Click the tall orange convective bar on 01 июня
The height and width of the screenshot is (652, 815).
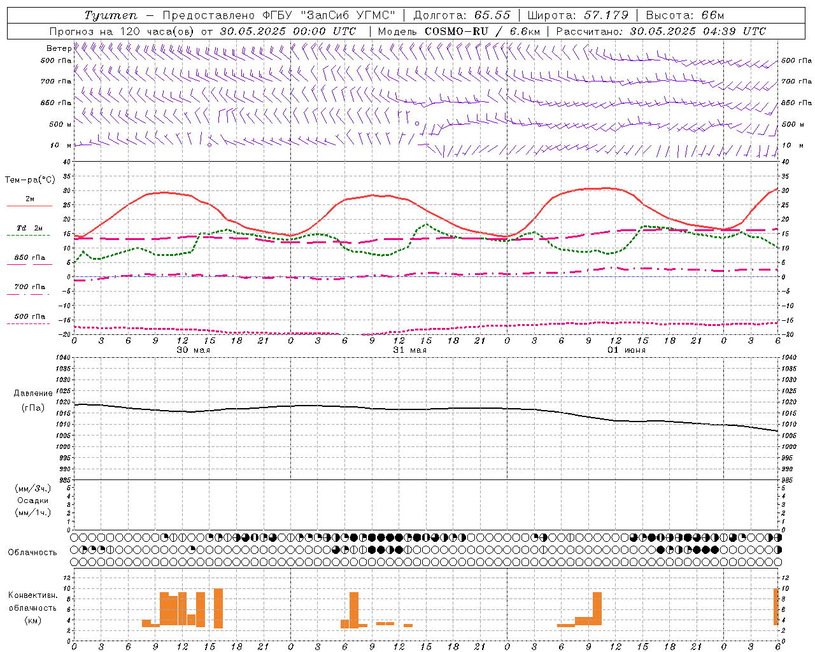tap(597, 609)
